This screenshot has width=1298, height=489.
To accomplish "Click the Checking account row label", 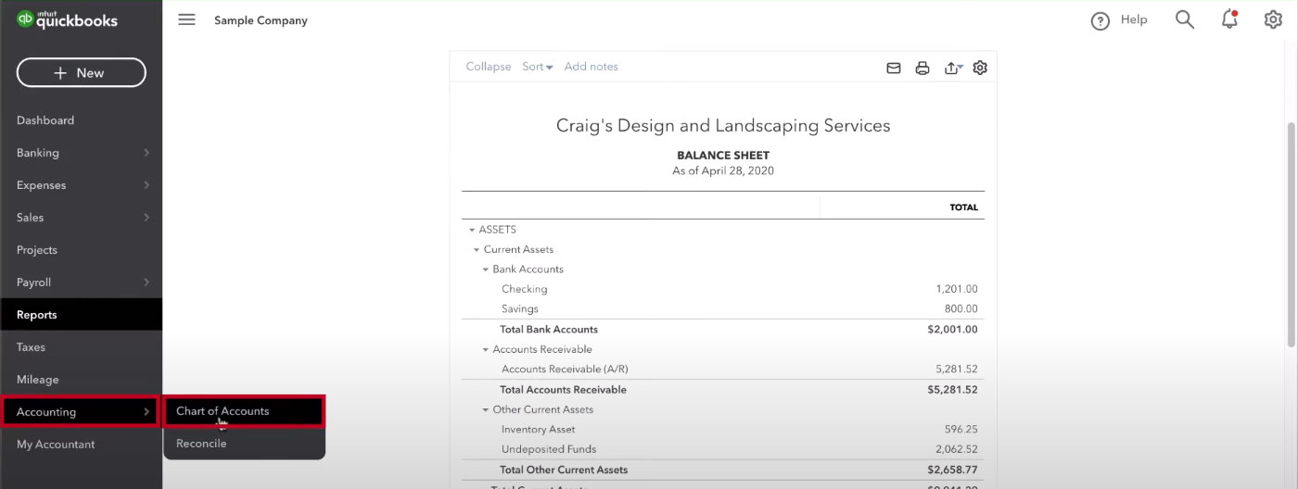I will pyautogui.click(x=524, y=289).
